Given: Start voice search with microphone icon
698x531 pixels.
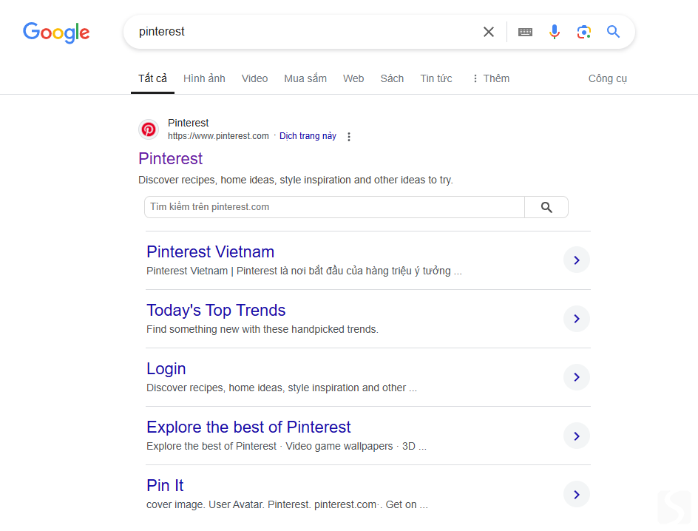Looking at the screenshot, I should 555,32.
